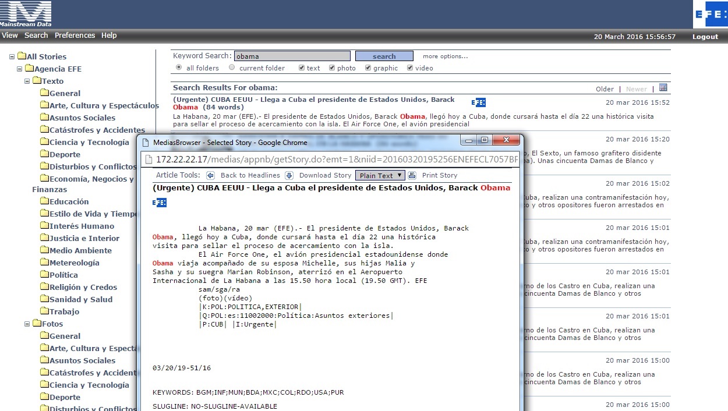Screen dimensions: 728x411
Task: Open the Preferences menu
Action: 75,36
